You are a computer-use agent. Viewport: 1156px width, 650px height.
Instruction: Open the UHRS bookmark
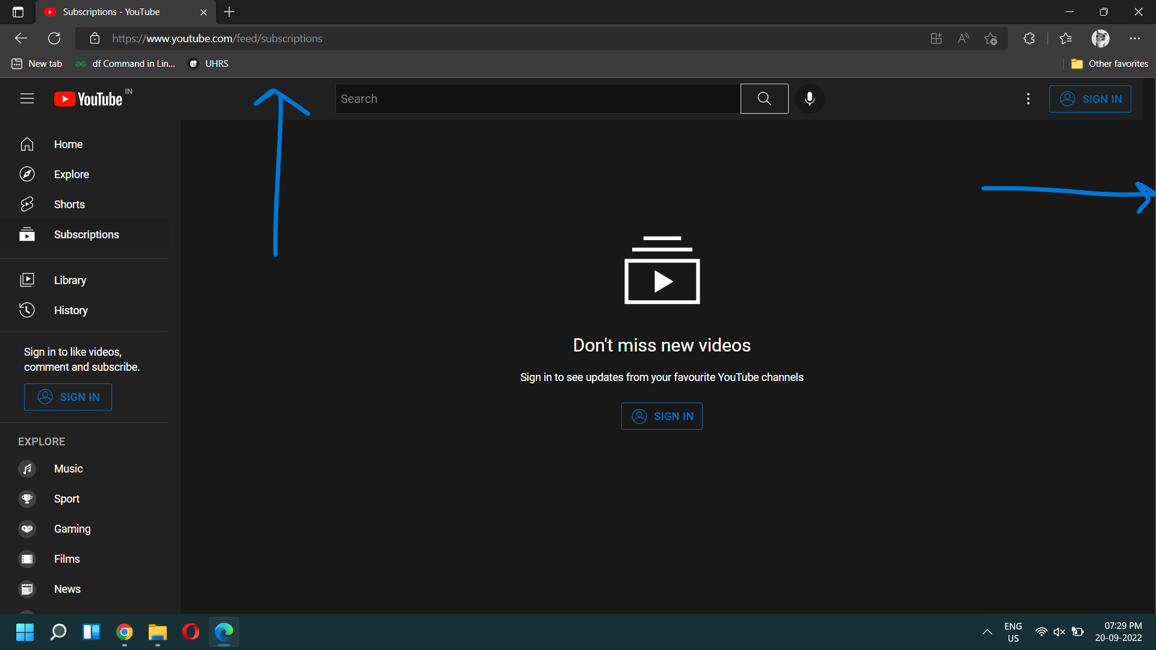[208, 63]
